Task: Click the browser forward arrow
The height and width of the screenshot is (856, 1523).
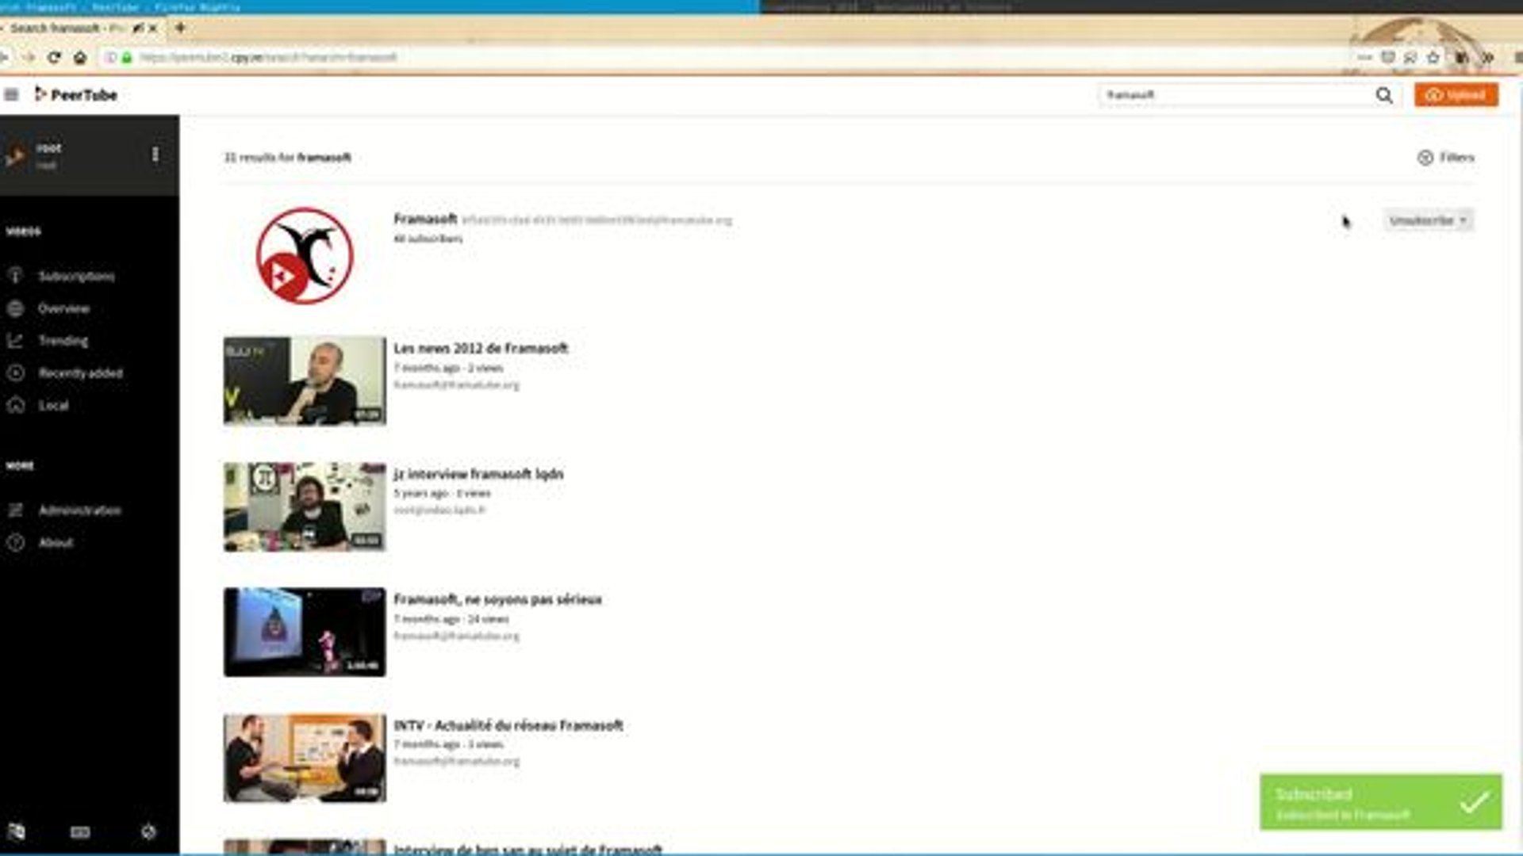Action: [28, 57]
